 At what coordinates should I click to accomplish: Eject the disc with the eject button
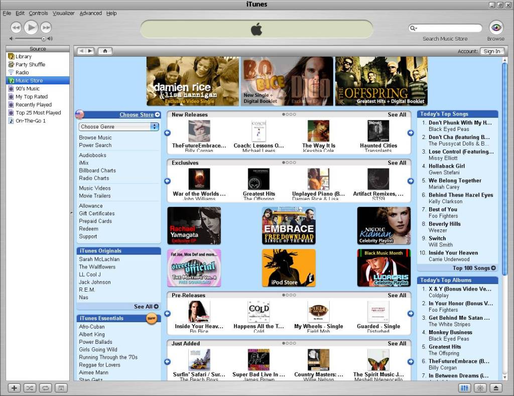click(495, 388)
